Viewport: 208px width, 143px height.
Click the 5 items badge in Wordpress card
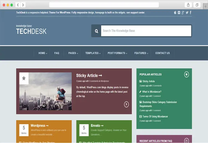pyautogui.click(x=24, y=130)
